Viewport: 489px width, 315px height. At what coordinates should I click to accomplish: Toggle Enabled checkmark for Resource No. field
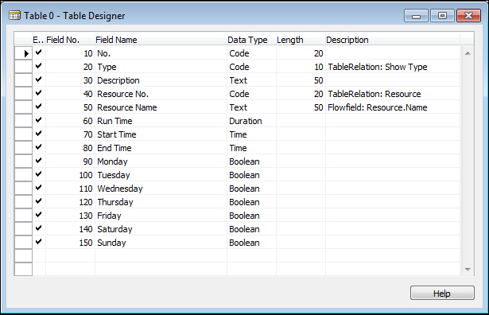39,93
